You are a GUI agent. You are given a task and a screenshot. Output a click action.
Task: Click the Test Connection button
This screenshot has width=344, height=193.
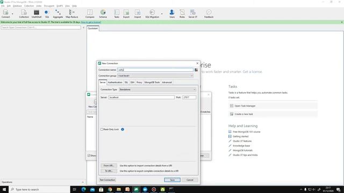pyautogui.click(x=107, y=180)
